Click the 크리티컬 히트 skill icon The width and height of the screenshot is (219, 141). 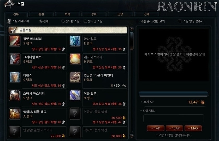coord(15,59)
